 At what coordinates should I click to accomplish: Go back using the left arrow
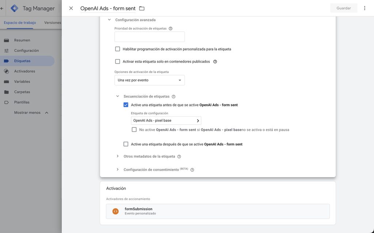pos(2,8)
